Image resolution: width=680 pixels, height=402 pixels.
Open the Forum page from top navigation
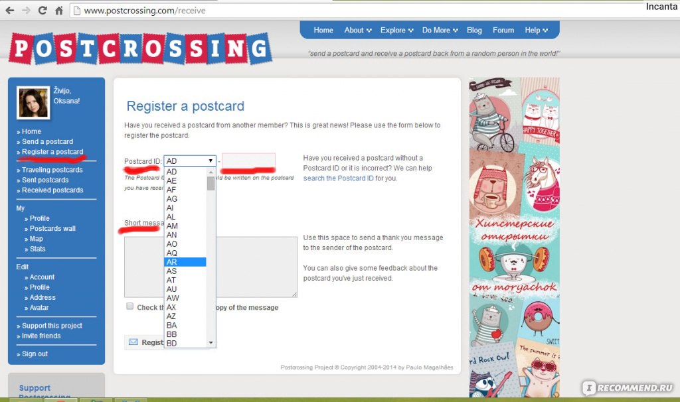[503, 30]
